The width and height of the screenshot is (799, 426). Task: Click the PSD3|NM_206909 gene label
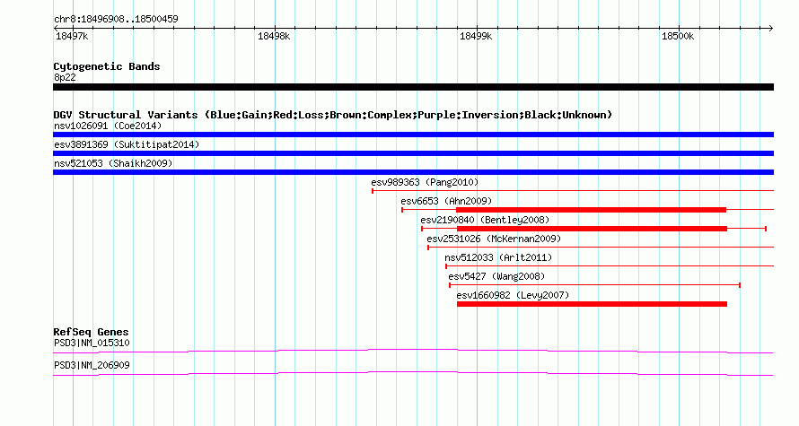pyautogui.click(x=92, y=365)
